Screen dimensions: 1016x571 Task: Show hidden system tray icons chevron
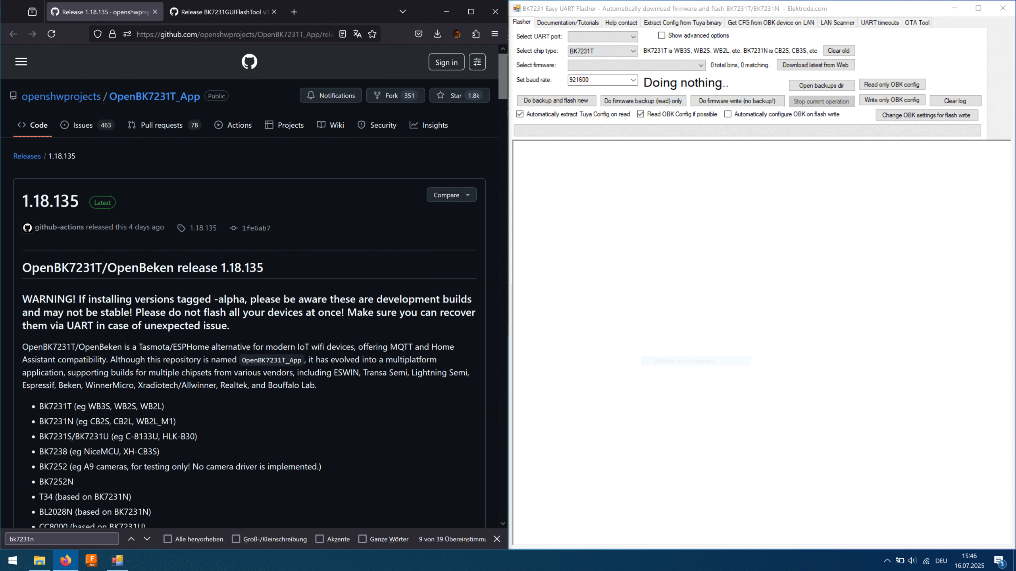pyautogui.click(x=887, y=560)
